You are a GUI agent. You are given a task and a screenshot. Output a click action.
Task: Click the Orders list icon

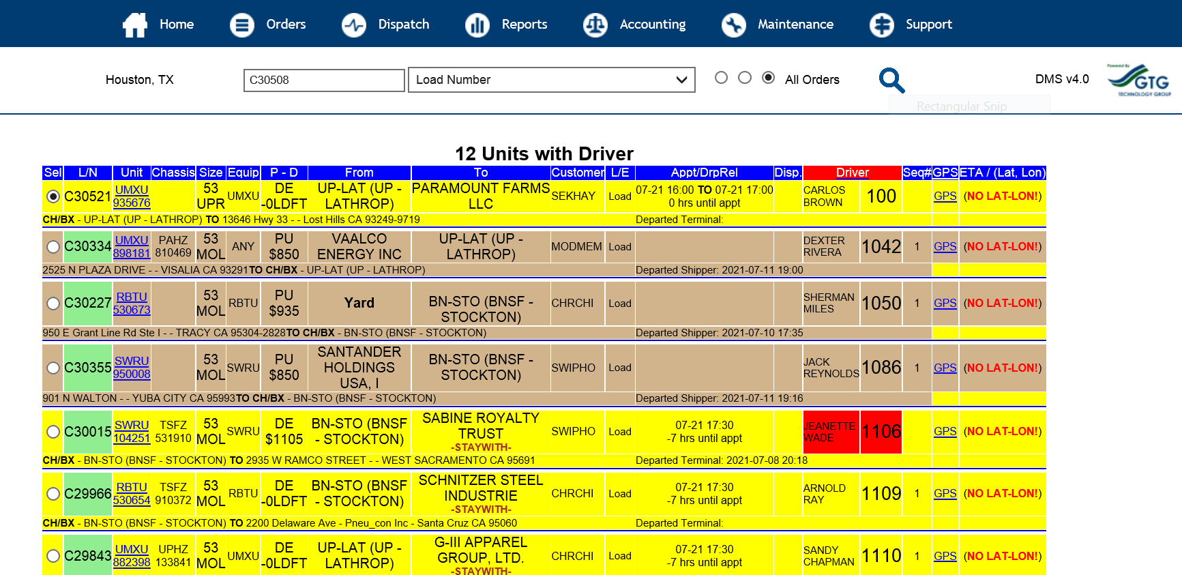point(241,25)
